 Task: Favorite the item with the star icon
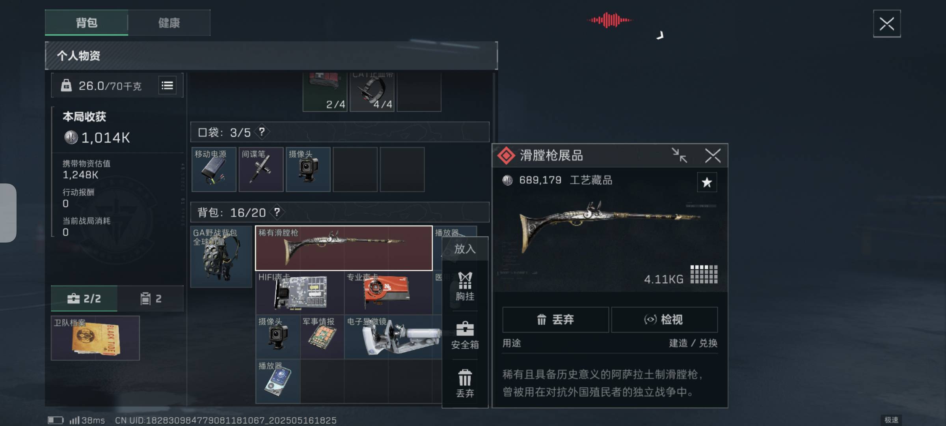click(x=707, y=182)
